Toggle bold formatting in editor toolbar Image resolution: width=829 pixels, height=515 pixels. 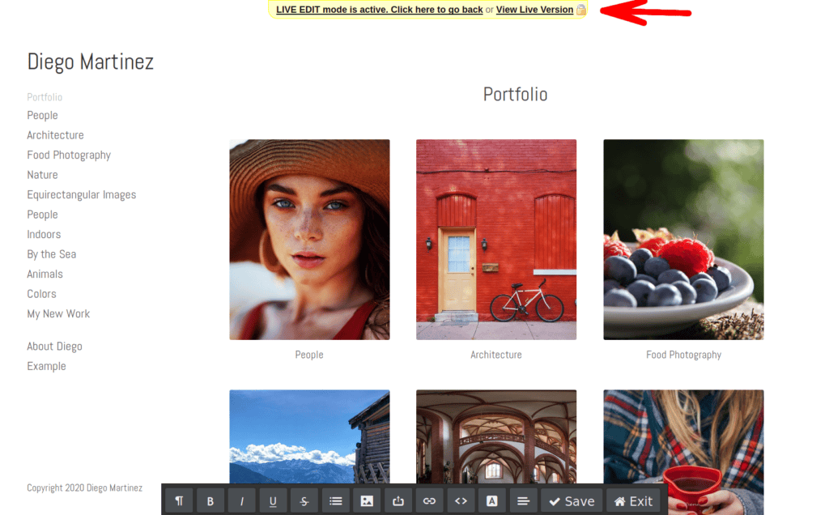pyautogui.click(x=210, y=501)
